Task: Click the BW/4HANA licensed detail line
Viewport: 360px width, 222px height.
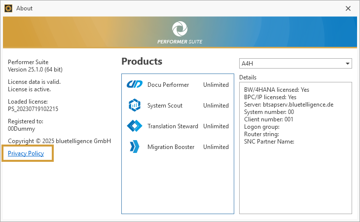Action: point(277,90)
